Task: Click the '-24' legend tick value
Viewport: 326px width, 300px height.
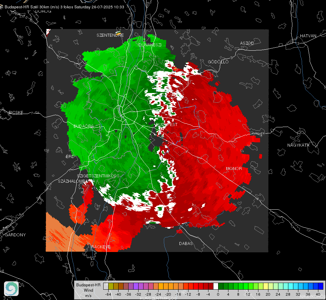Action: coord(158,294)
